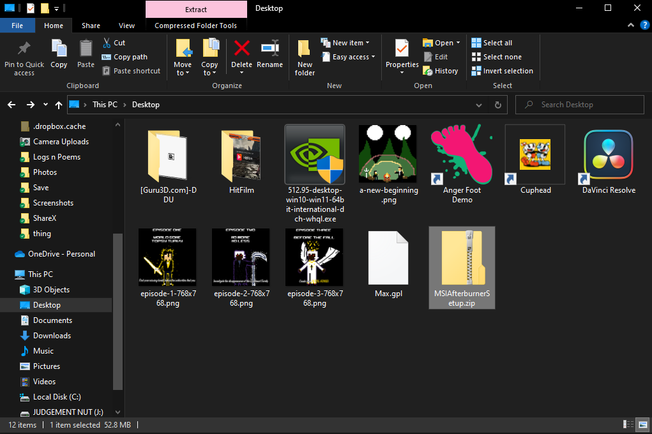Viewport: 652px width, 434px height.
Task: Open Quick Access Toolbar customize dropdown
Action: [57, 8]
